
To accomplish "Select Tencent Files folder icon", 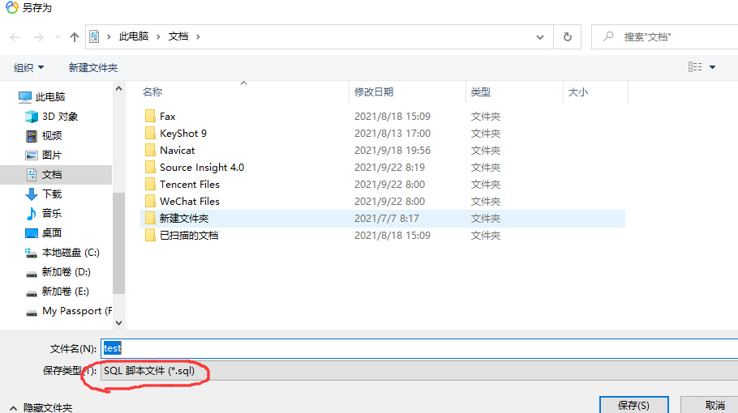I will 150,184.
